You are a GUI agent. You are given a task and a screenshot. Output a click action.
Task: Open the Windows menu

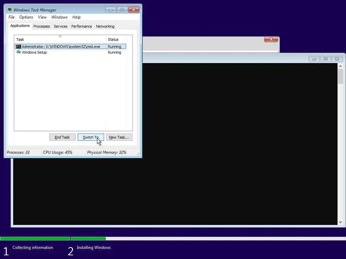click(59, 17)
